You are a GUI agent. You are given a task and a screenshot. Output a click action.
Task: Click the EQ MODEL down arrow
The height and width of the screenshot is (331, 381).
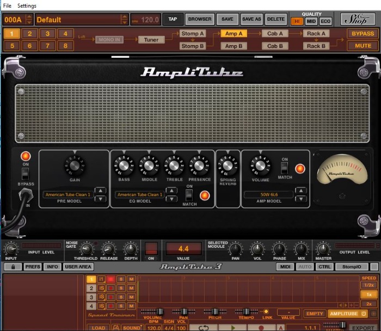coord(171,199)
